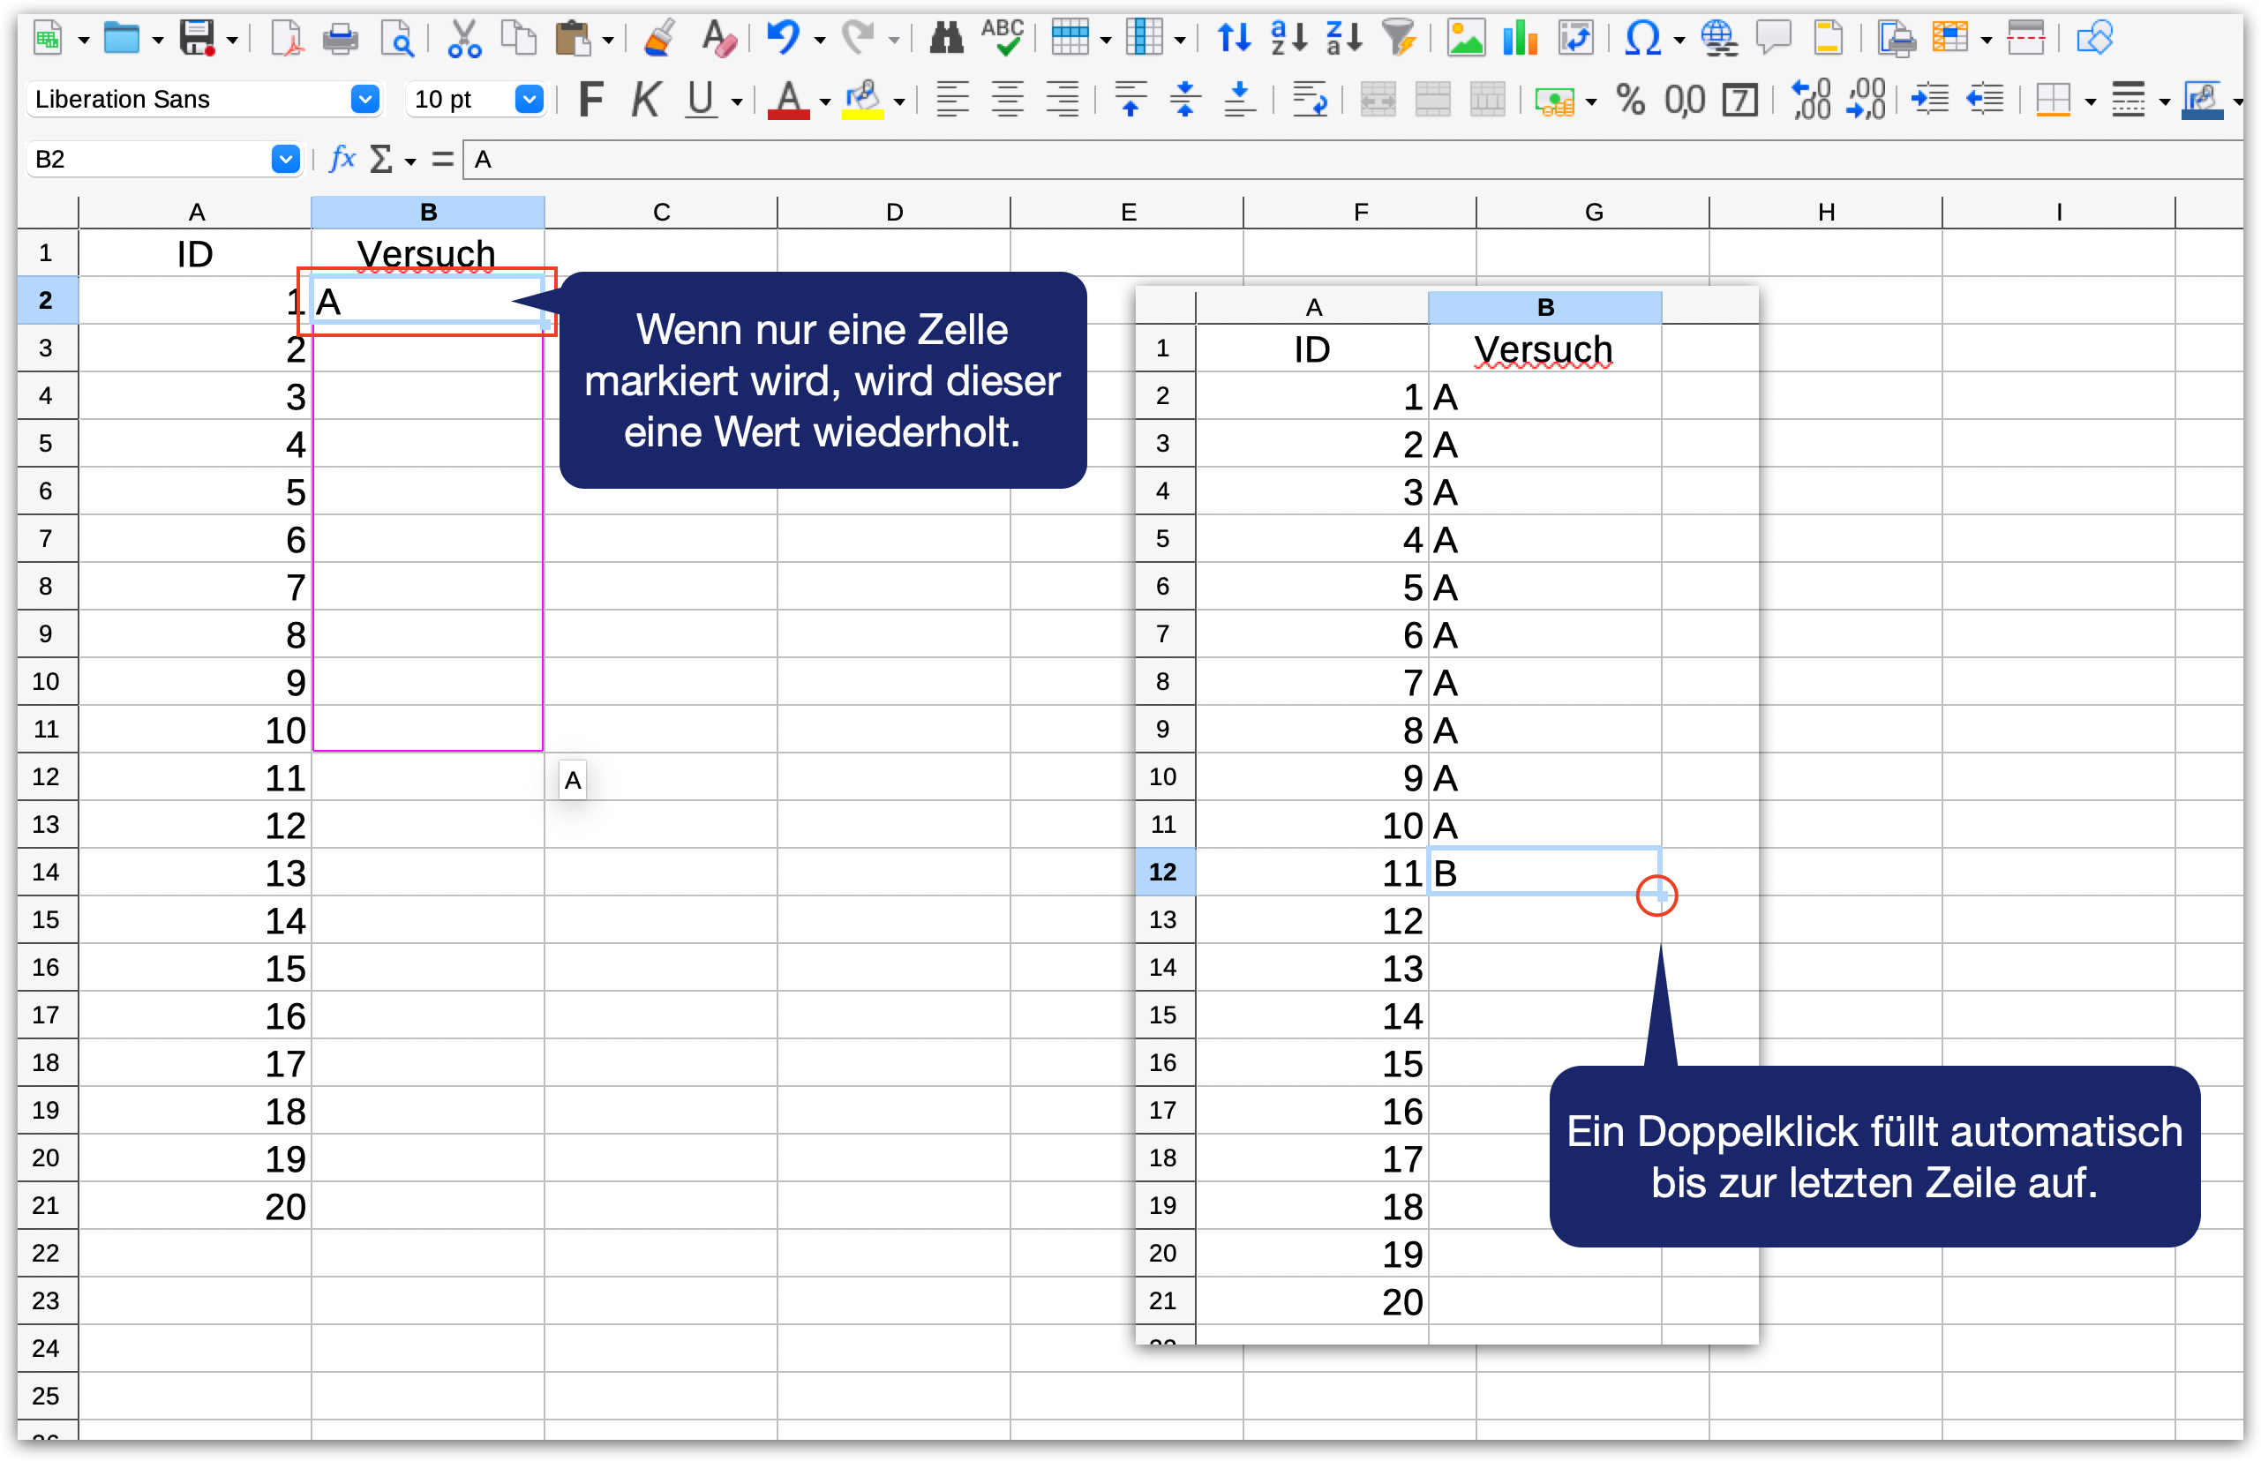Screen dimensions: 2261x1461
Task: Click the formula input line
Action: 1328,159
